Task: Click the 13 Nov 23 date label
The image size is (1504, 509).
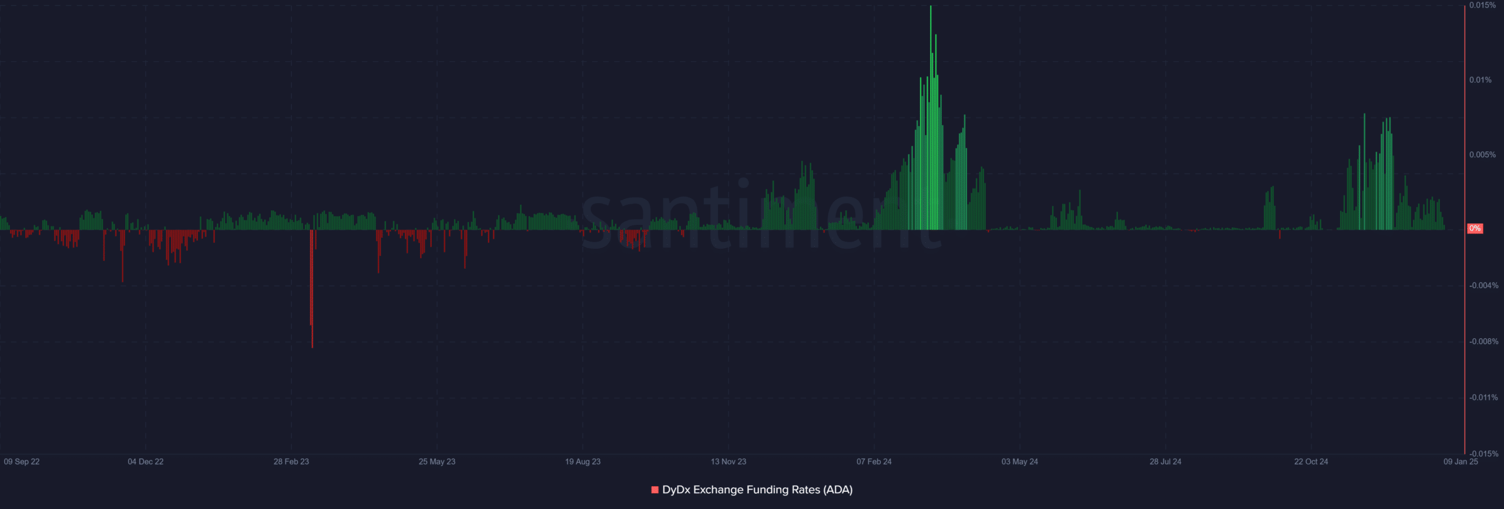Action: [728, 461]
